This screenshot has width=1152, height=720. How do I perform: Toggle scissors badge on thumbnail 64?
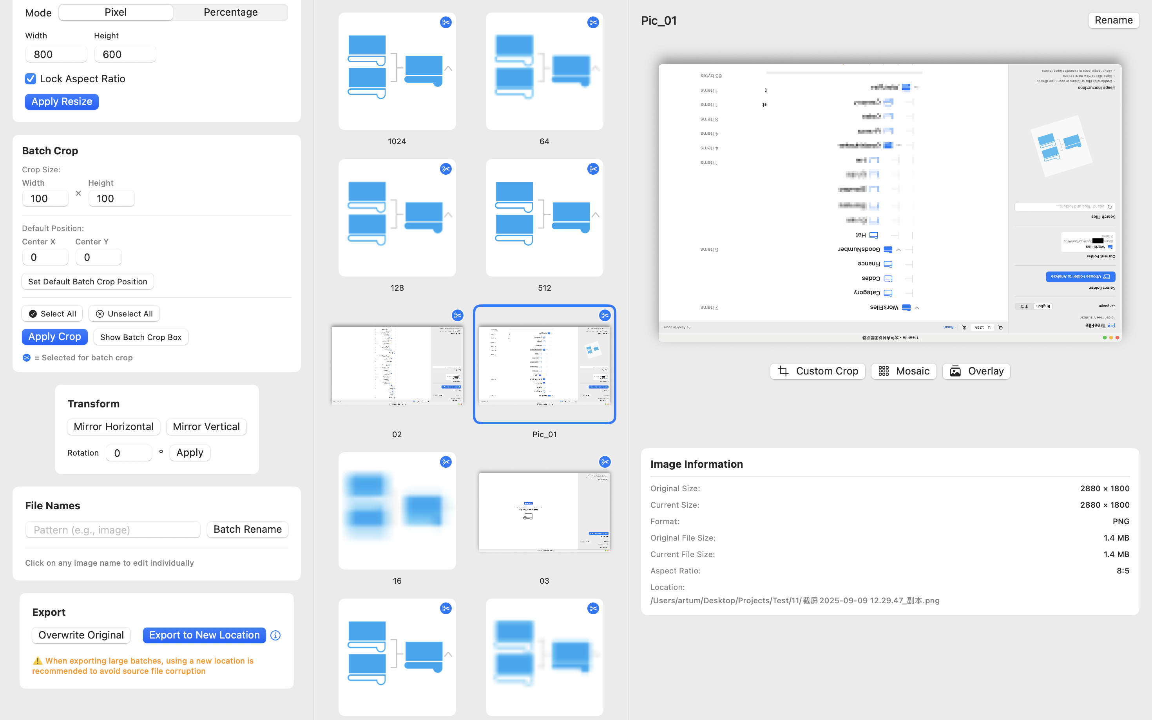[x=592, y=22]
